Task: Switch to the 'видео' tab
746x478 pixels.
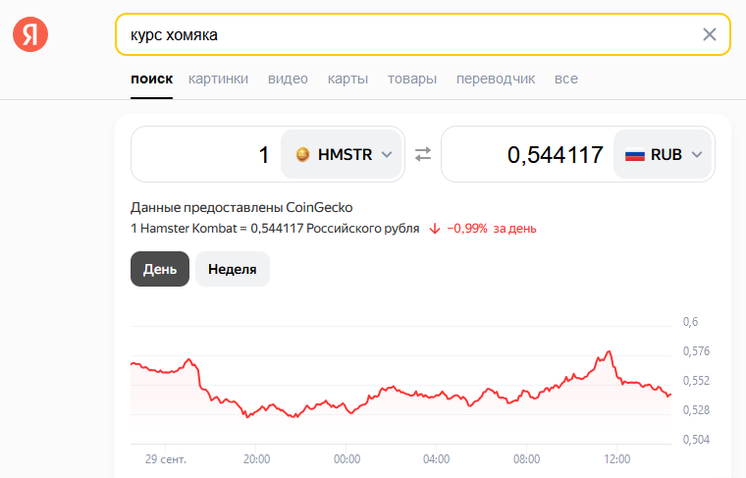Action: coord(288,79)
